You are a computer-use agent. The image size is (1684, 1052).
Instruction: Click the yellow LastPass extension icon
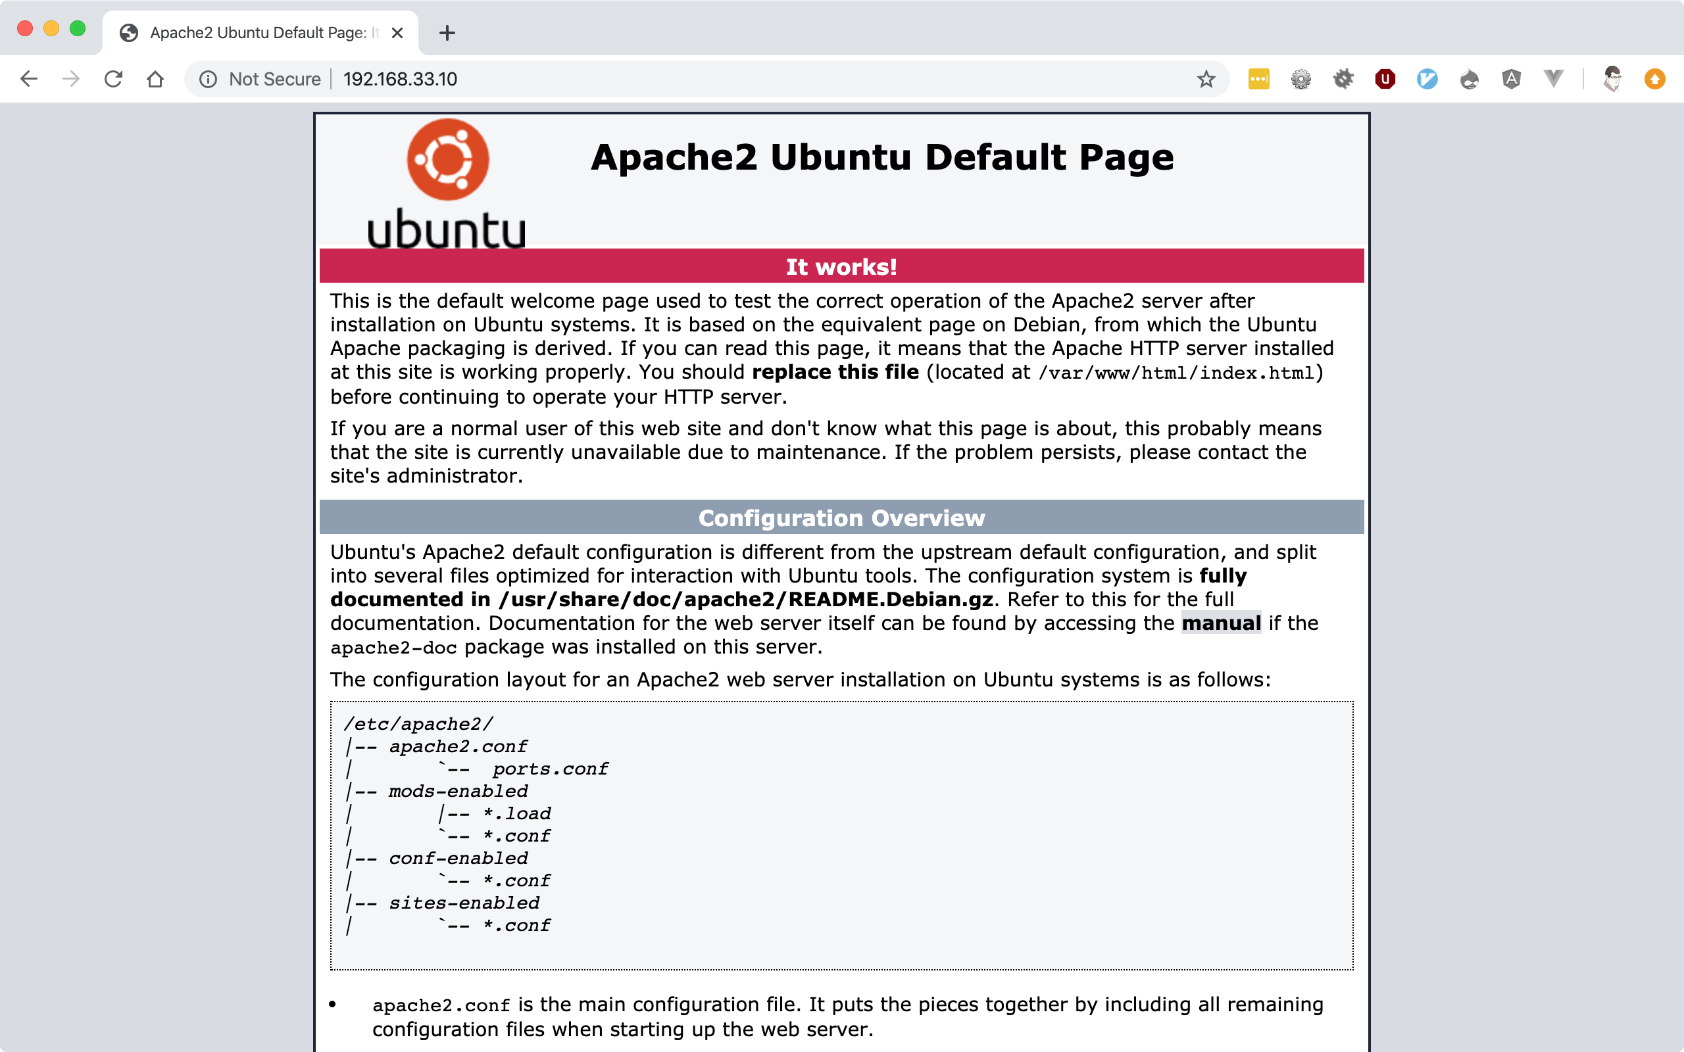[x=1258, y=79]
